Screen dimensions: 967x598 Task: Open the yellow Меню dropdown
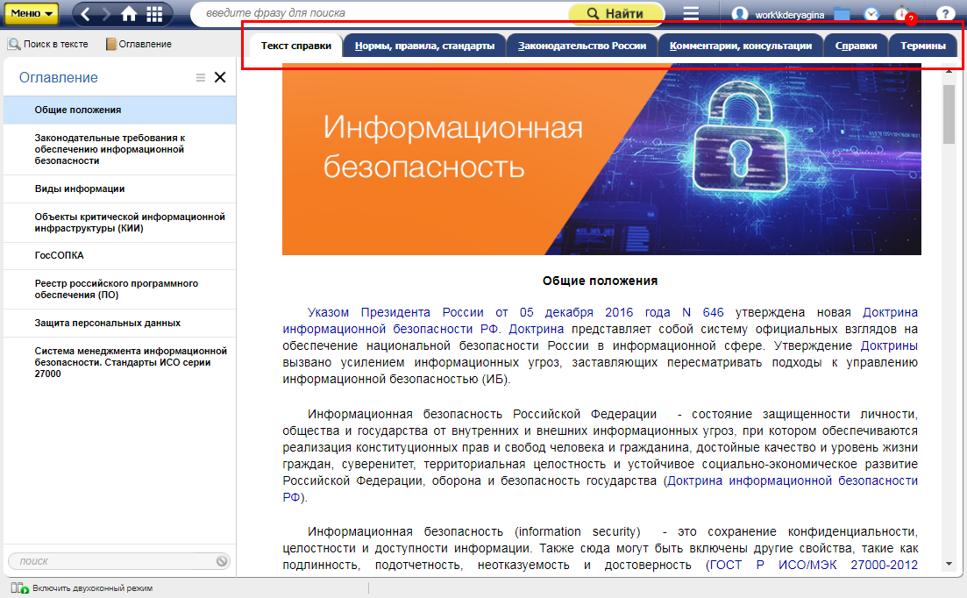click(34, 13)
